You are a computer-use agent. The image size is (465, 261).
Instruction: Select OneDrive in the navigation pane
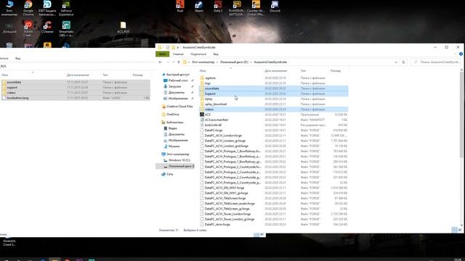[x=170, y=115]
